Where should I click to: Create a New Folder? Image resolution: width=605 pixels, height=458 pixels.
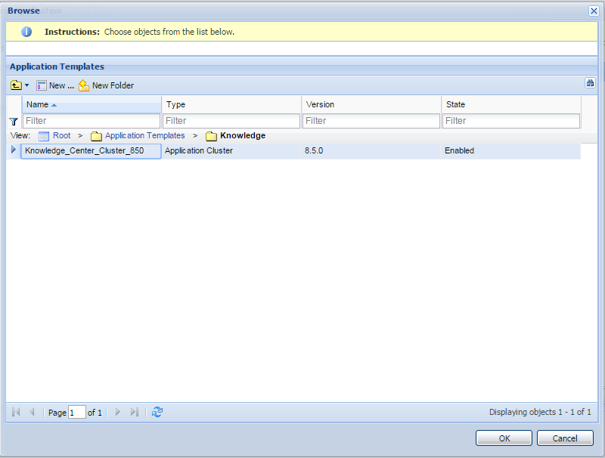tap(106, 85)
